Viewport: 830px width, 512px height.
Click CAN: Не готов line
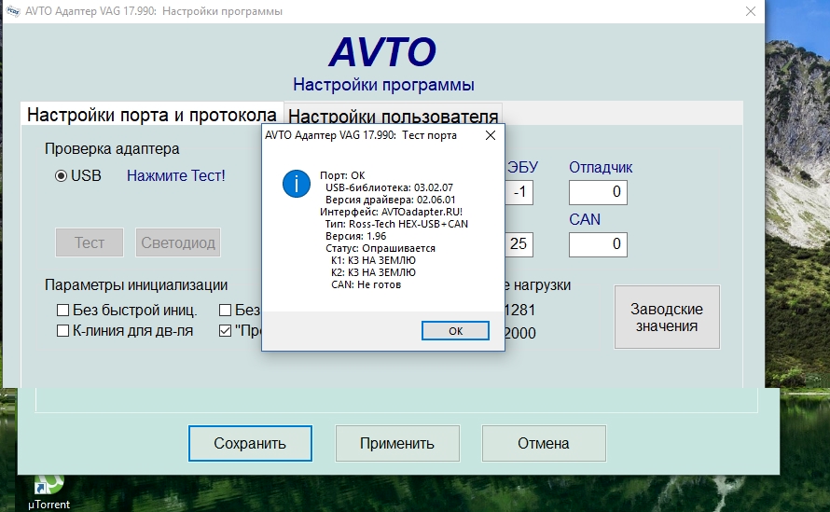click(x=366, y=284)
